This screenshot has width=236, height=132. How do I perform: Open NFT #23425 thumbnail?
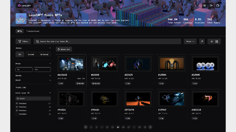138,64
